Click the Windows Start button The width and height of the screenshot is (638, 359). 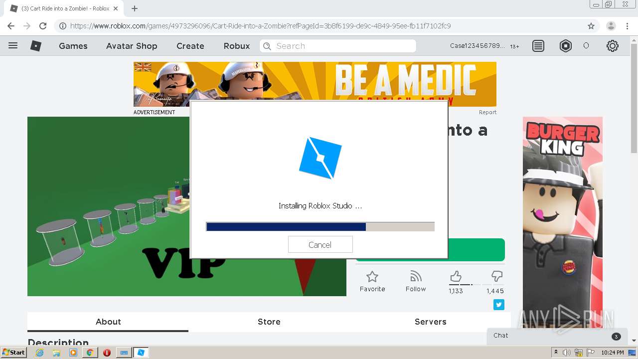pyautogui.click(x=14, y=353)
